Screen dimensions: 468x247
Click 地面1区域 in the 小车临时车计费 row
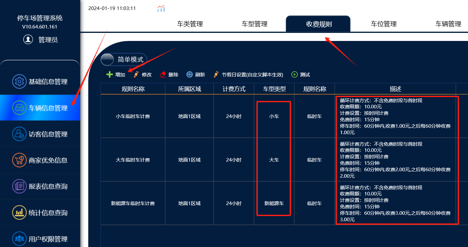click(x=190, y=116)
